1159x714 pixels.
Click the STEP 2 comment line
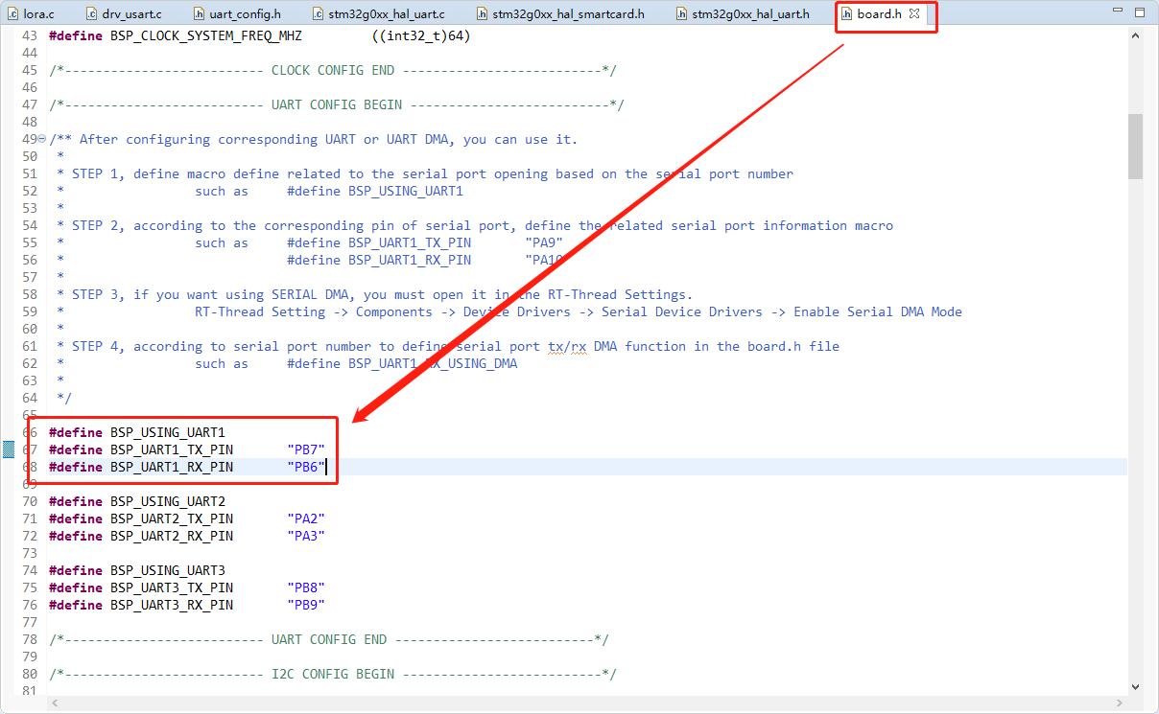(475, 225)
